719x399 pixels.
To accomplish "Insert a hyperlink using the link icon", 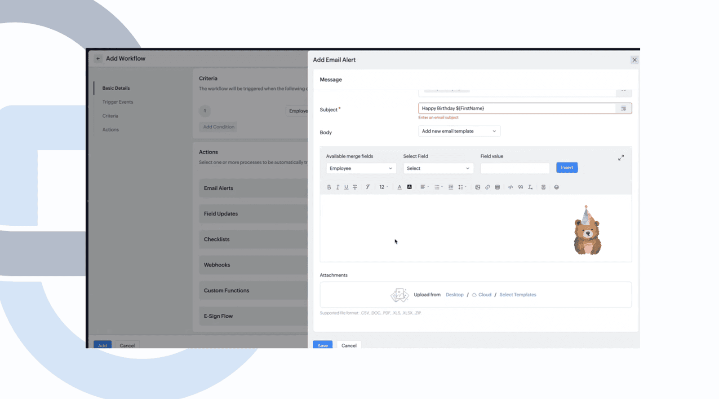I will tap(488, 187).
